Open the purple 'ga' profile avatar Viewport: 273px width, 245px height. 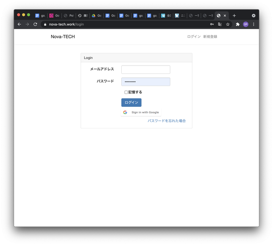246,24
